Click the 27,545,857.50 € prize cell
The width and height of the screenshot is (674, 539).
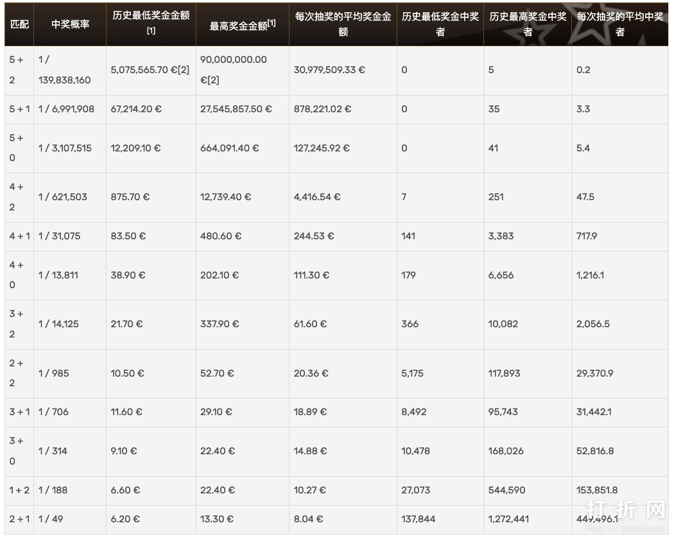click(236, 109)
